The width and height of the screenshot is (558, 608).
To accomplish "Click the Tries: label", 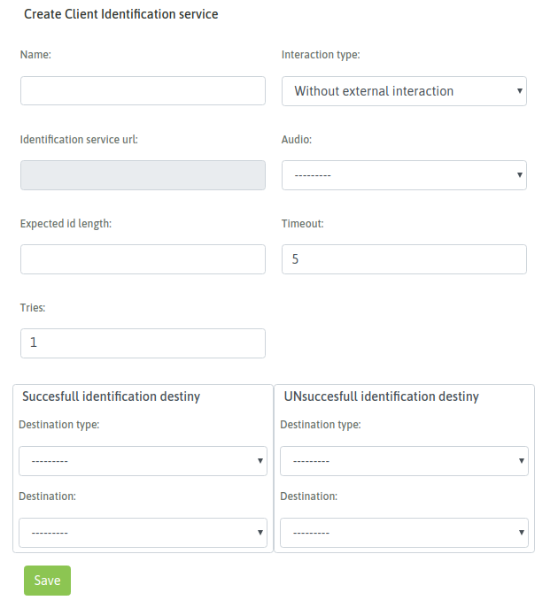I will tap(33, 308).
